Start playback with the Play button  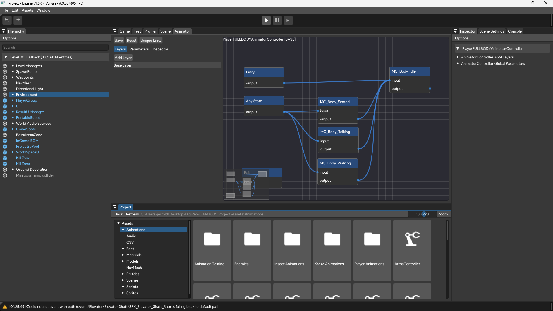(x=266, y=20)
